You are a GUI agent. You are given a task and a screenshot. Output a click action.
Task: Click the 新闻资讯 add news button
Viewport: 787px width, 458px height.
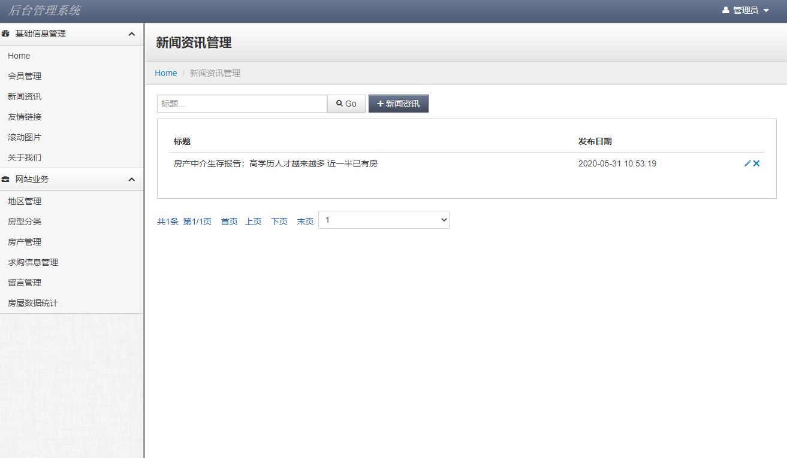coord(398,103)
